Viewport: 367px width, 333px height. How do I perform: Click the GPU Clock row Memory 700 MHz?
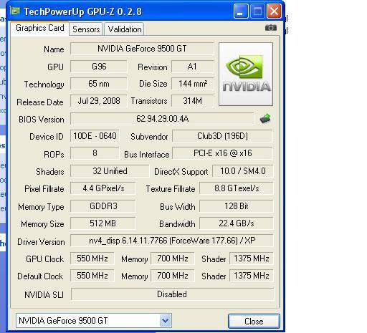click(x=173, y=259)
